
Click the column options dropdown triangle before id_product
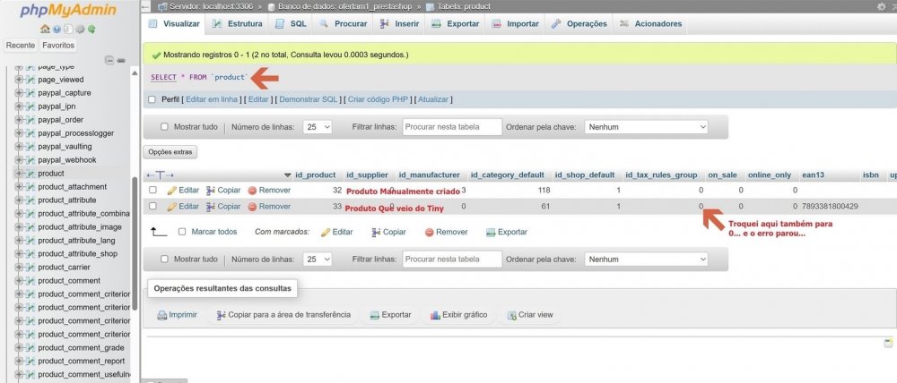tap(288, 175)
